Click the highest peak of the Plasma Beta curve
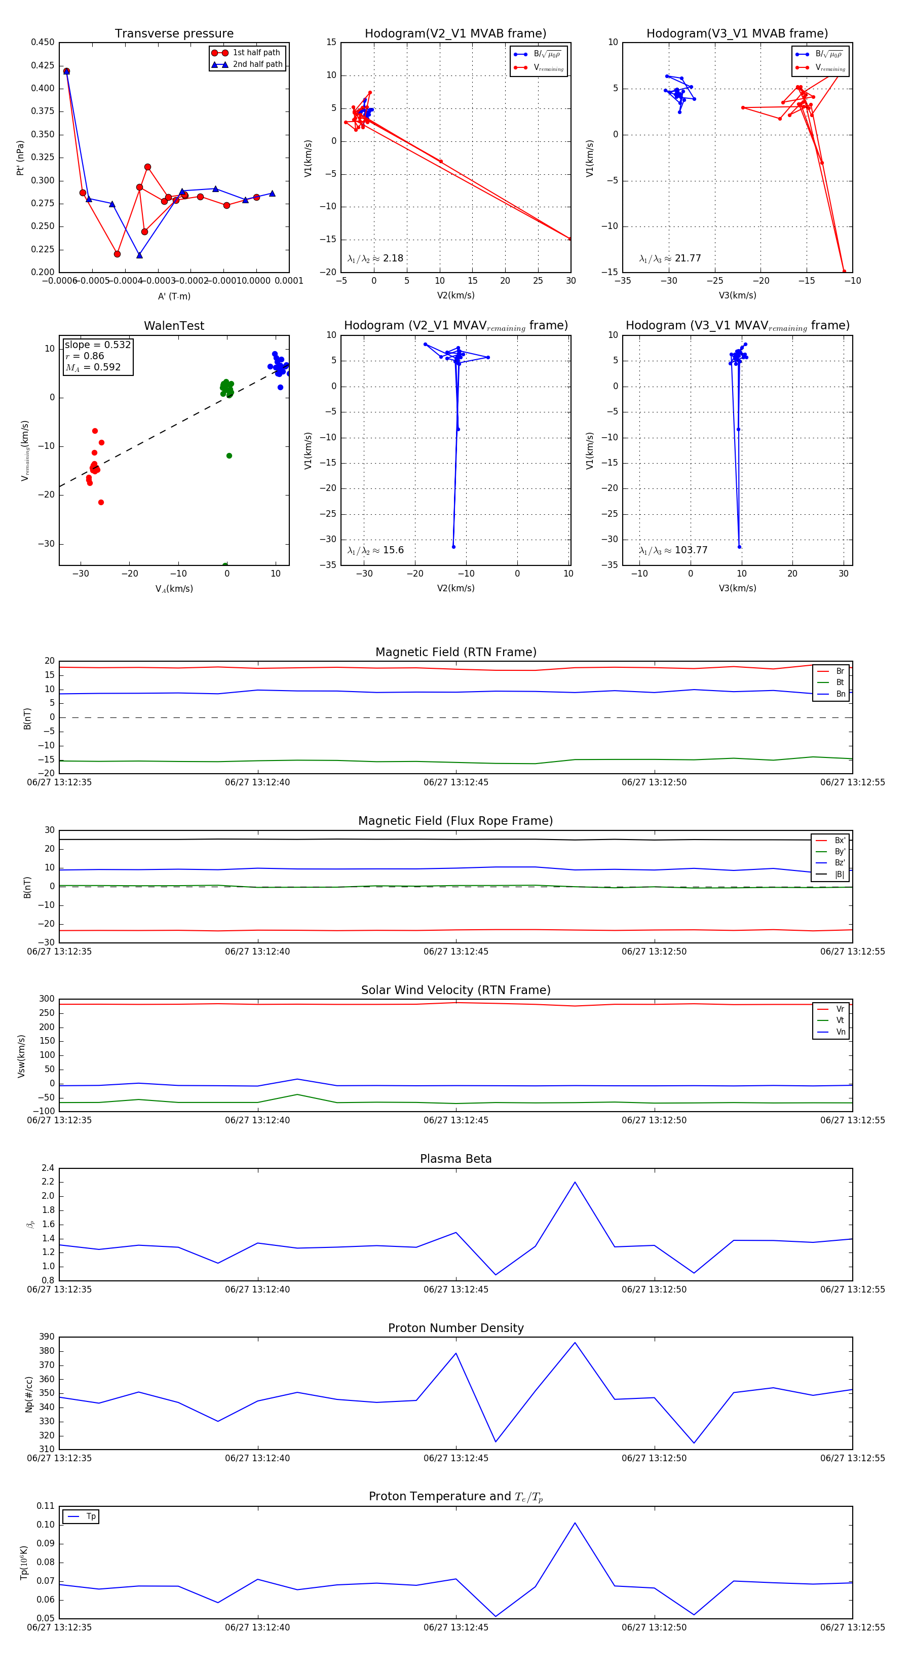This screenshot has height=1672, width=912. pyautogui.click(x=575, y=1182)
